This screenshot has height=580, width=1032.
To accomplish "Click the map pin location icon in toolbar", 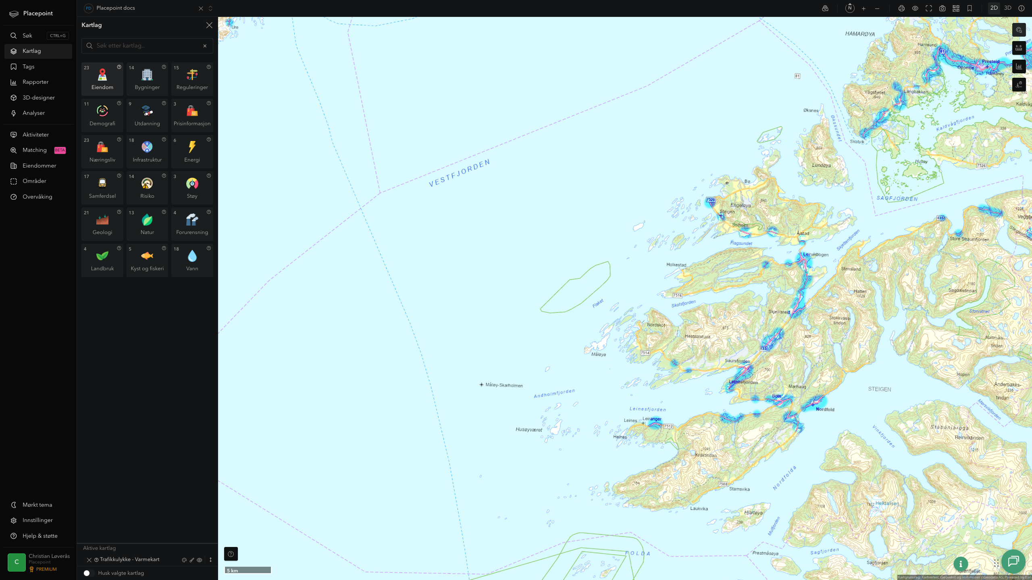I will click(x=825, y=8).
